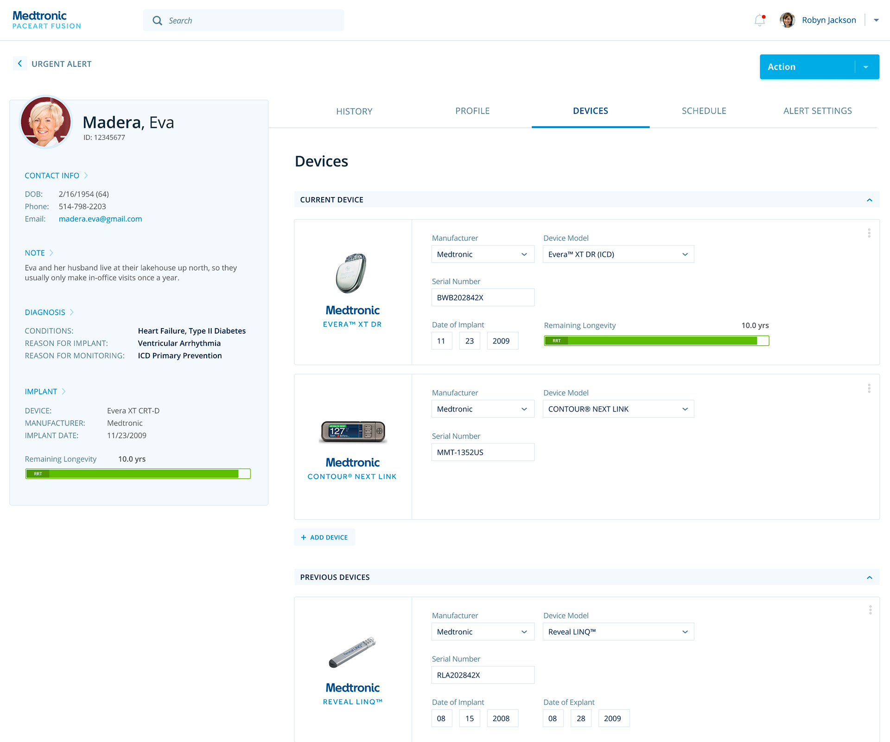Image resolution: width=890 pixels, height=742 pixels.
Task: Open Manufacturer dropdown for Reveal LINQ device
Action: (483, 632)
